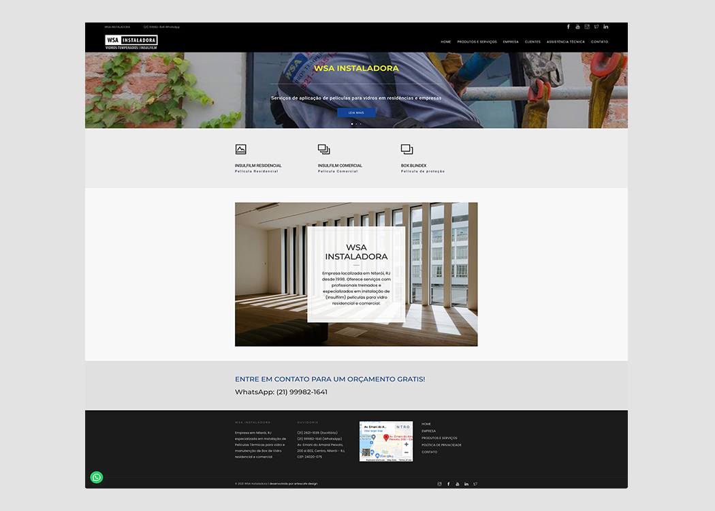Click the Insulfilm Comercial stacked-windows icon
The width and height of the screenshot is (715, 511).
(323, 149)
